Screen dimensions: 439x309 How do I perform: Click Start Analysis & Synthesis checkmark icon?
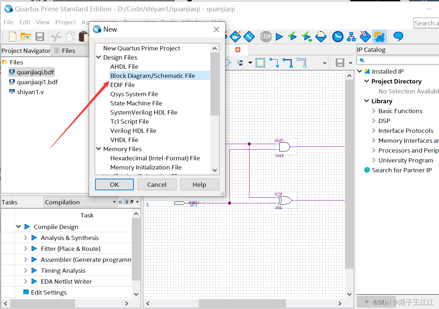[292, 36]
